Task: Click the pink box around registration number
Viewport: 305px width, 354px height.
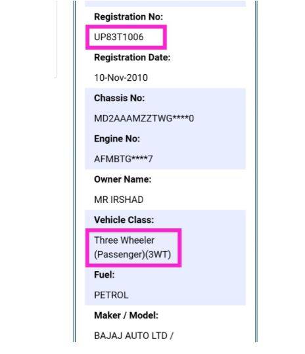Action: click(x=126, y=37)
